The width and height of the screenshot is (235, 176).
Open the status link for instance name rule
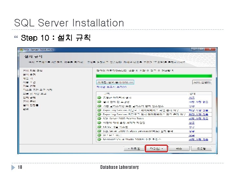click(192, 135)
